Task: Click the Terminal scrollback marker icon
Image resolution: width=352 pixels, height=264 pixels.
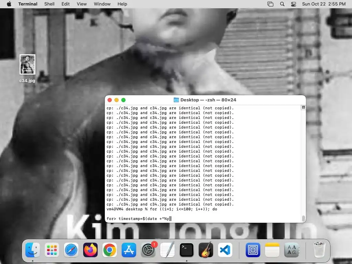Action: tap(303, 108)
